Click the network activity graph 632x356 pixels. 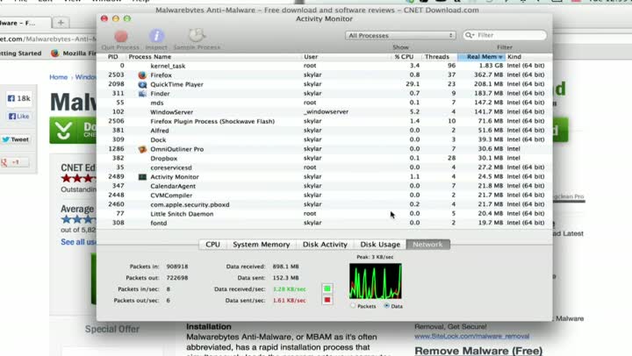coord(376,281)
